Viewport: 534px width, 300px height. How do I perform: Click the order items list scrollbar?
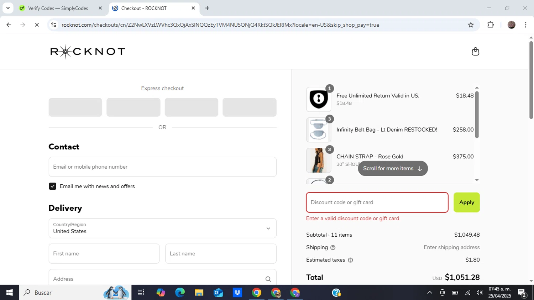(477, 115)
